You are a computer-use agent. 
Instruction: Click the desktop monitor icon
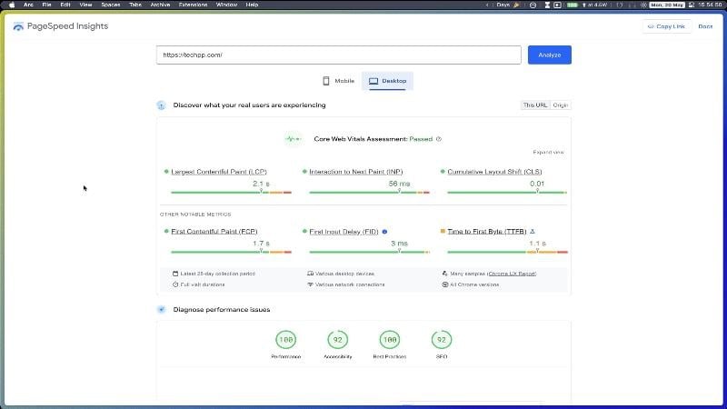373,81
